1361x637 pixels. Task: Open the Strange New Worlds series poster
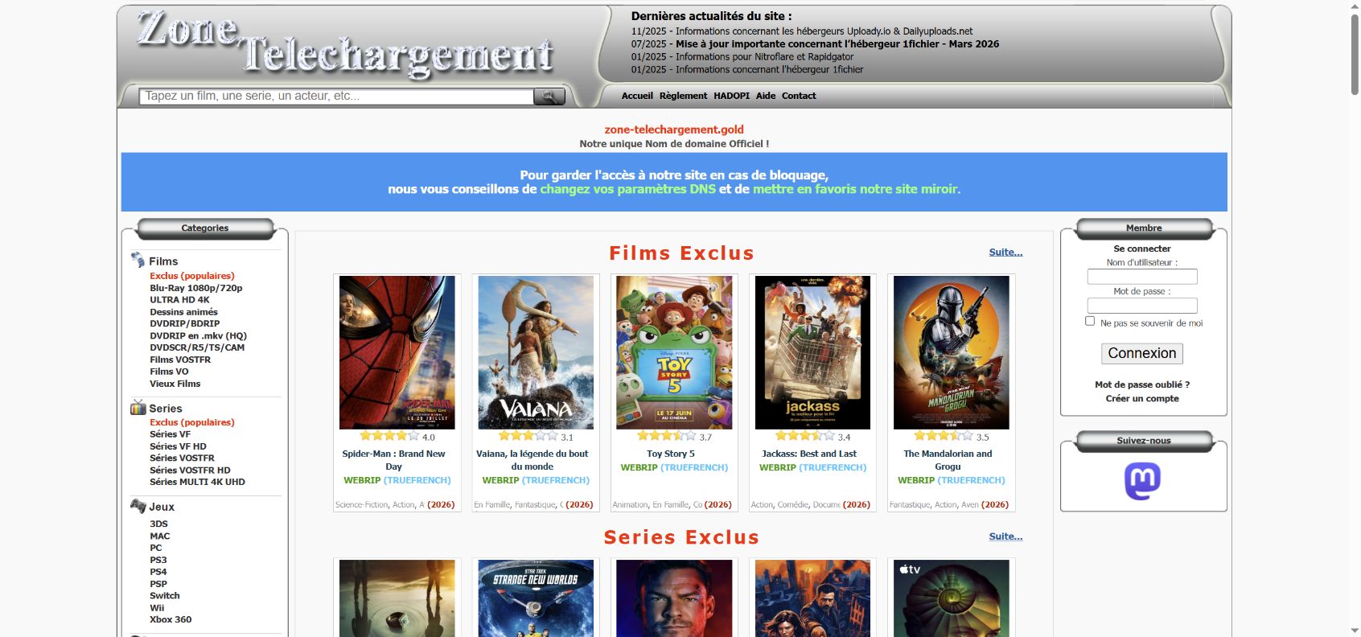536,598
